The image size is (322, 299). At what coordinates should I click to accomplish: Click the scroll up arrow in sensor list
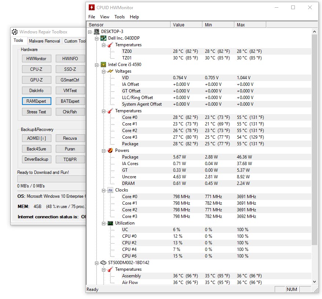314,32
